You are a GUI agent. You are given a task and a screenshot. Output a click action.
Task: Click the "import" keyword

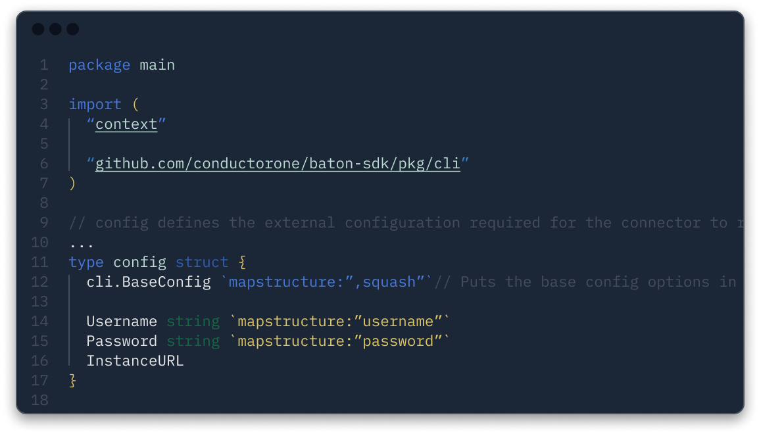[95, 105]
